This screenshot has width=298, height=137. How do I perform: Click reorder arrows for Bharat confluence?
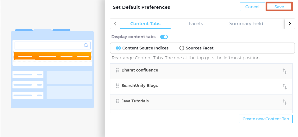[x=285, y=71]
